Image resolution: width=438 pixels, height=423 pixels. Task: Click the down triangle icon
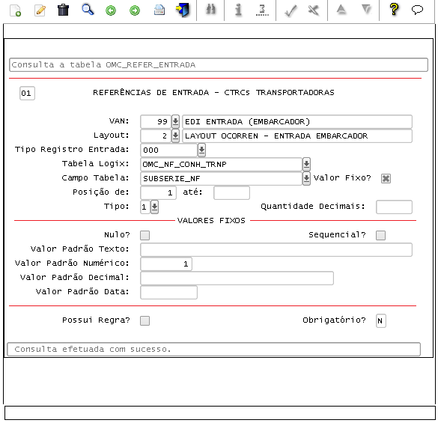pos(366,10)
